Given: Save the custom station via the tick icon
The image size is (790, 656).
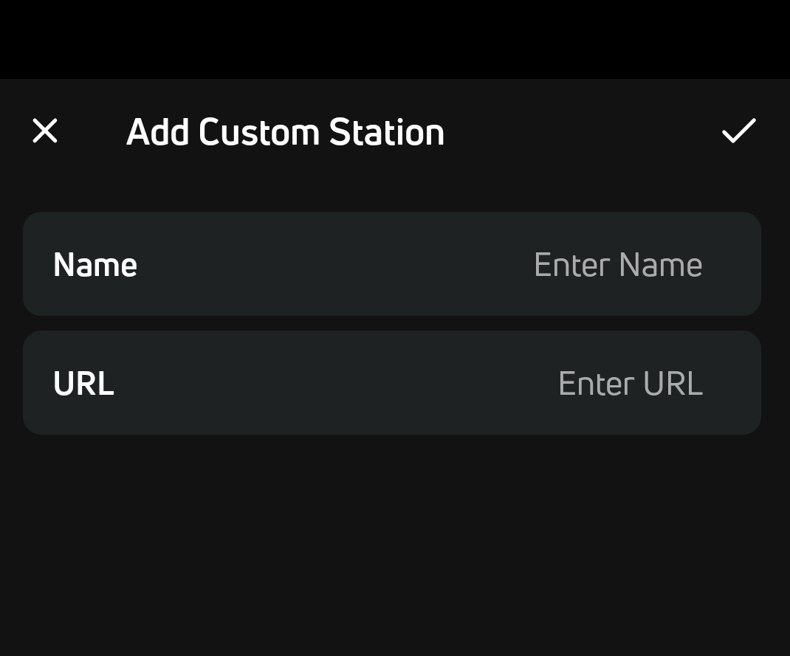Looking at the screenshot, I should [x=738, y=131].
